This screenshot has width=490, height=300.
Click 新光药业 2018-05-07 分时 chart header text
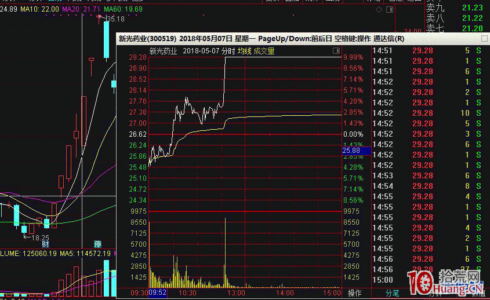192,51
